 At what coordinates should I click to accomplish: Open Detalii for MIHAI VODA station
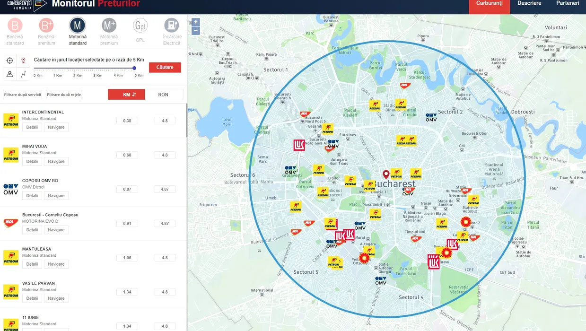[x=32, y=161]
